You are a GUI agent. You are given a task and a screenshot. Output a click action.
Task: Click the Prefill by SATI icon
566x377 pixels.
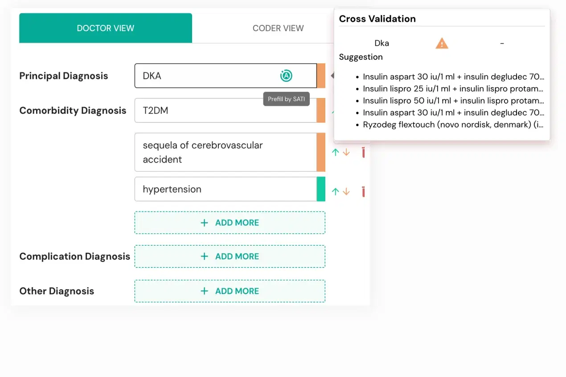tap(286, 76)
